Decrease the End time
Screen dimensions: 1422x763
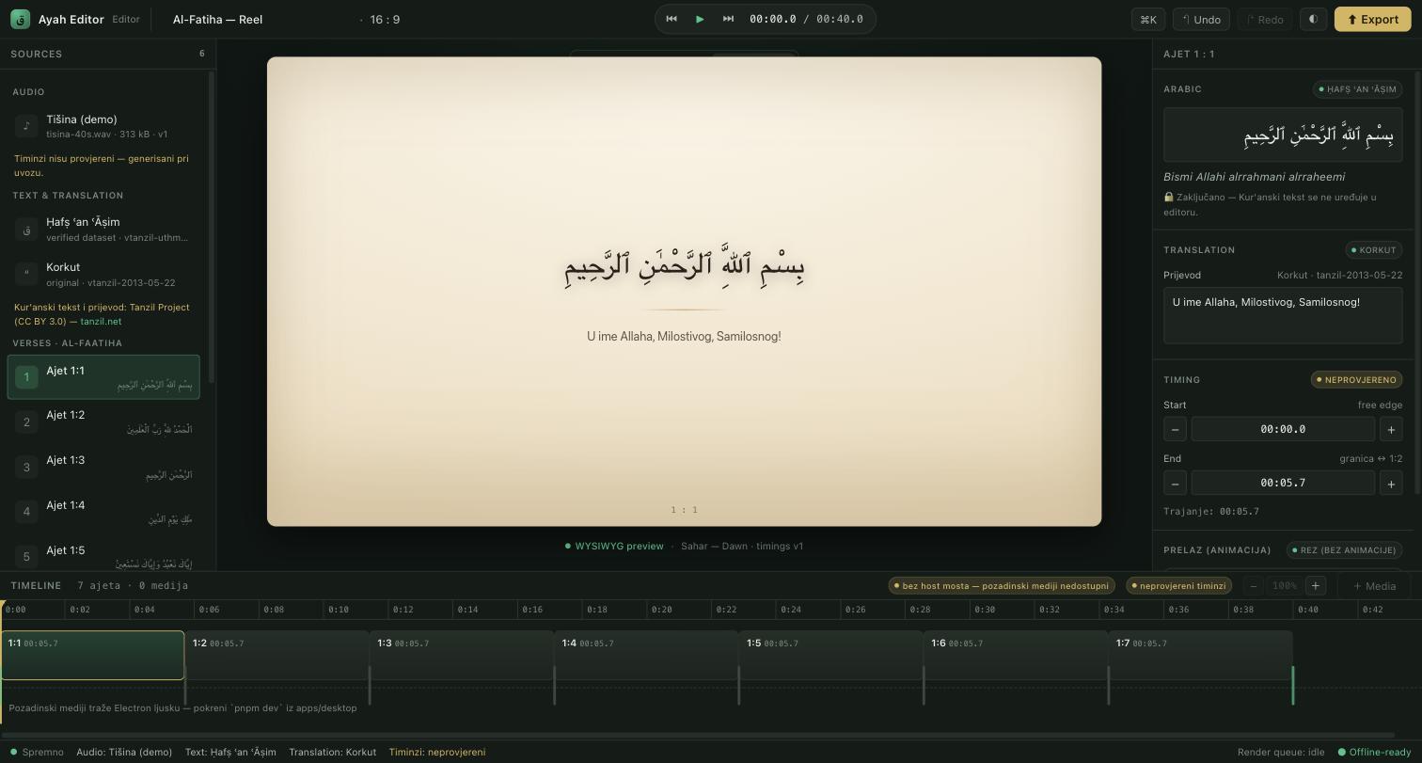[1175, 483]
